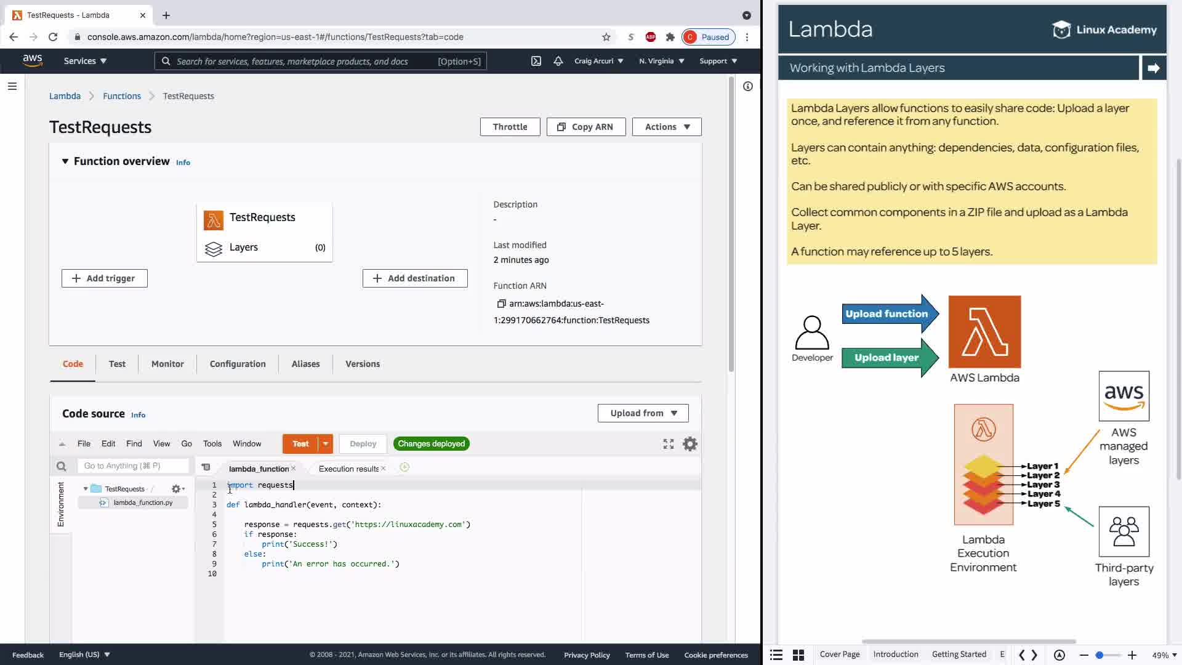1182x665 pixels.
Task: Open the Test button dropdown arrow
Action: [326, 444]
